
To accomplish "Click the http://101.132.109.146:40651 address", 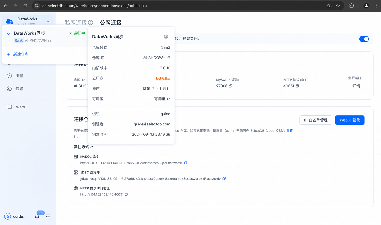I will (x=102, y=194).
